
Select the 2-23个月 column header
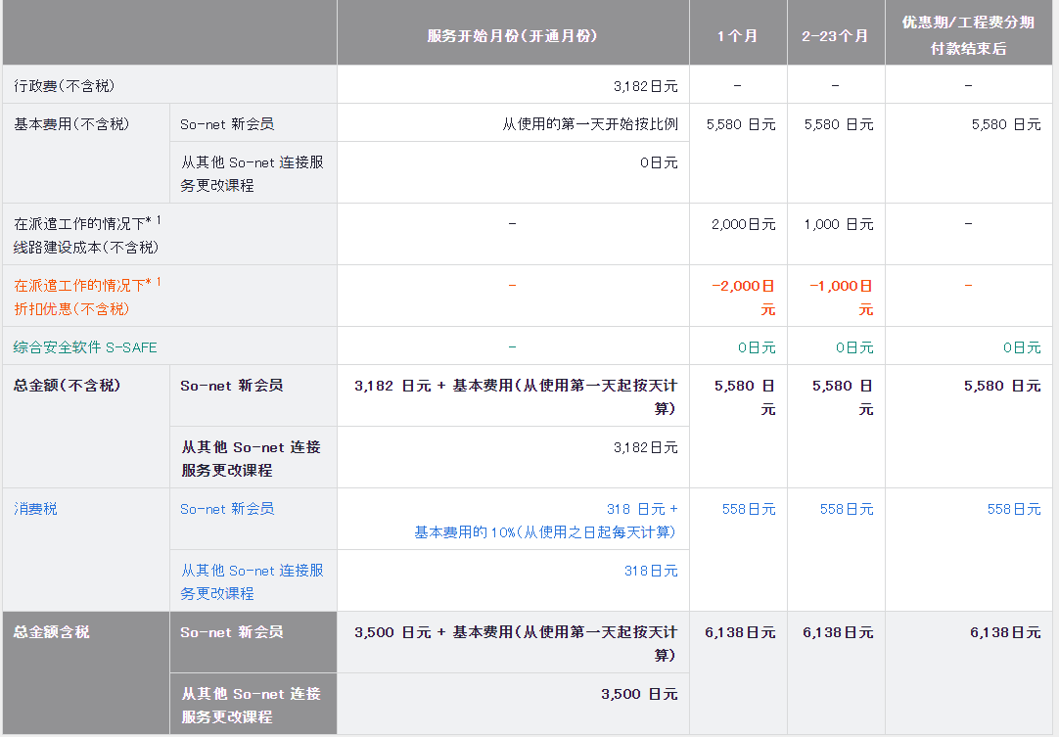(835, 36)
